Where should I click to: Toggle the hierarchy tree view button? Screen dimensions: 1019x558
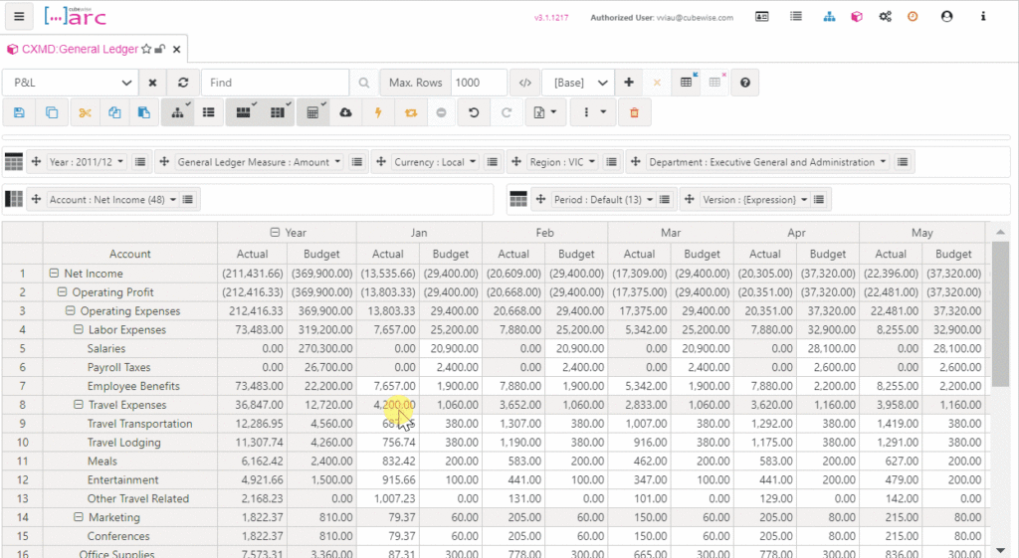pos(177,112)
